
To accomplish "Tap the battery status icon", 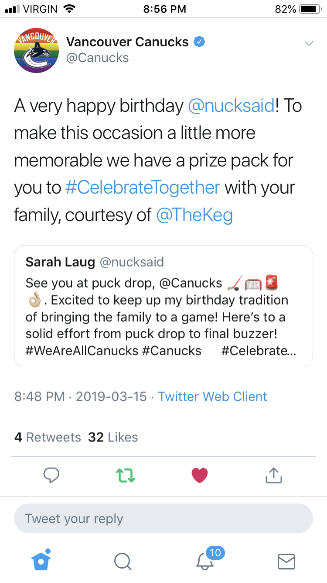I will pos(310,9).
